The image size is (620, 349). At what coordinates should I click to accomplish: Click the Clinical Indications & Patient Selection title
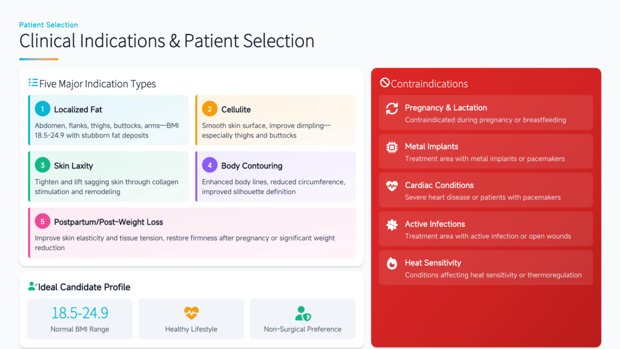167,41
